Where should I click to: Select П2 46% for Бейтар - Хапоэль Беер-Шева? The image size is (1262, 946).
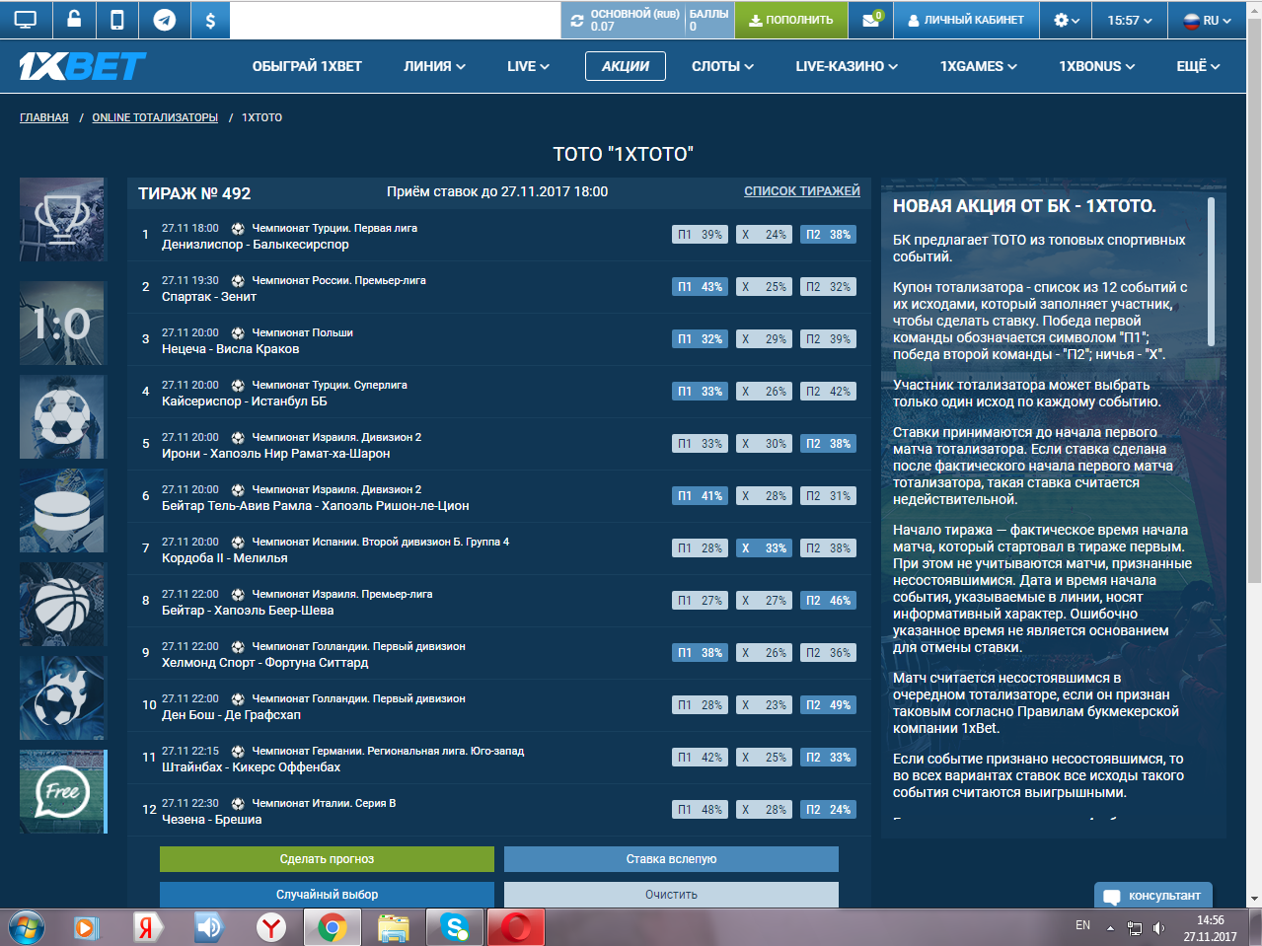click(x=828, y=601)
